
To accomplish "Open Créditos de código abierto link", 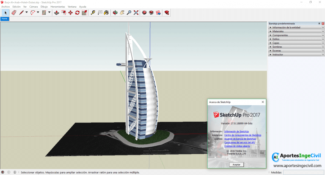I will 237,146.
